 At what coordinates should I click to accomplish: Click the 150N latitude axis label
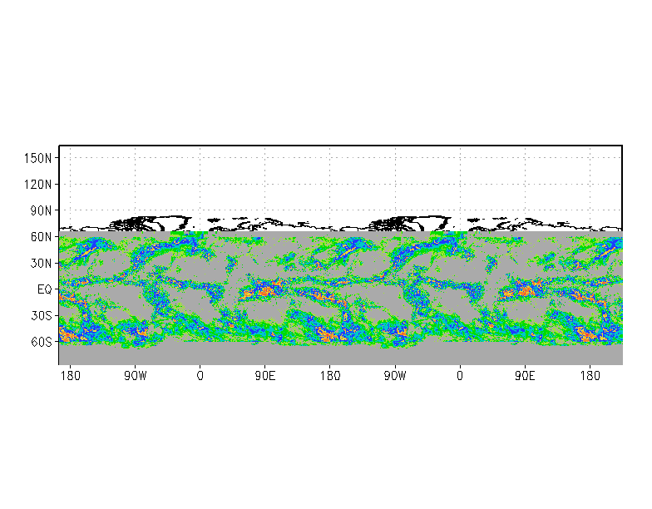tap(38, 158)
